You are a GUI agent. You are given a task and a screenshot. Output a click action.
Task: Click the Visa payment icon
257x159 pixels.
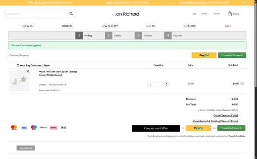pyautogui.click(x=24, y=128)
